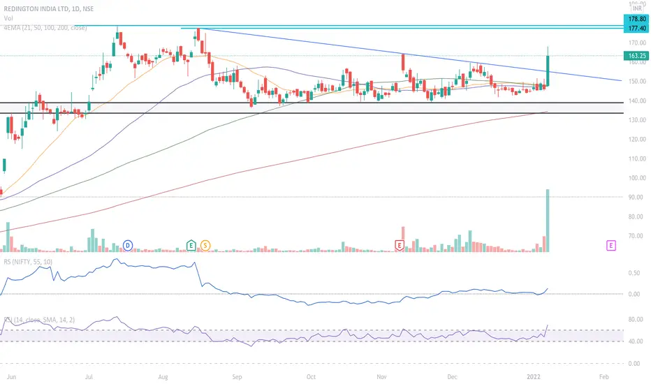Click the Dec label on time axis
The image size is (651, 384).
click(x=452, y=377)
